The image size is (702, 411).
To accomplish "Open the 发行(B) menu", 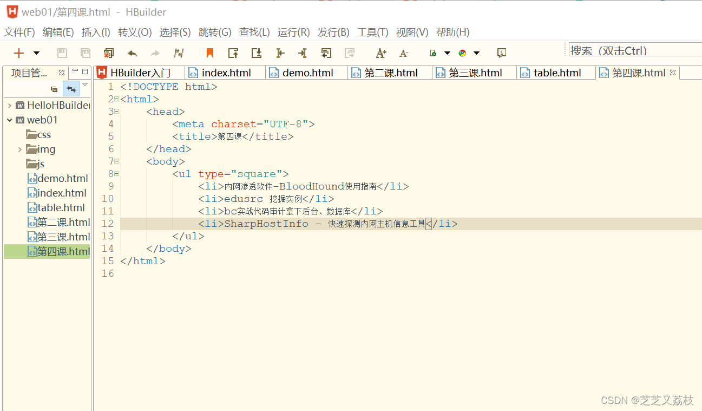I will [333, 32].
